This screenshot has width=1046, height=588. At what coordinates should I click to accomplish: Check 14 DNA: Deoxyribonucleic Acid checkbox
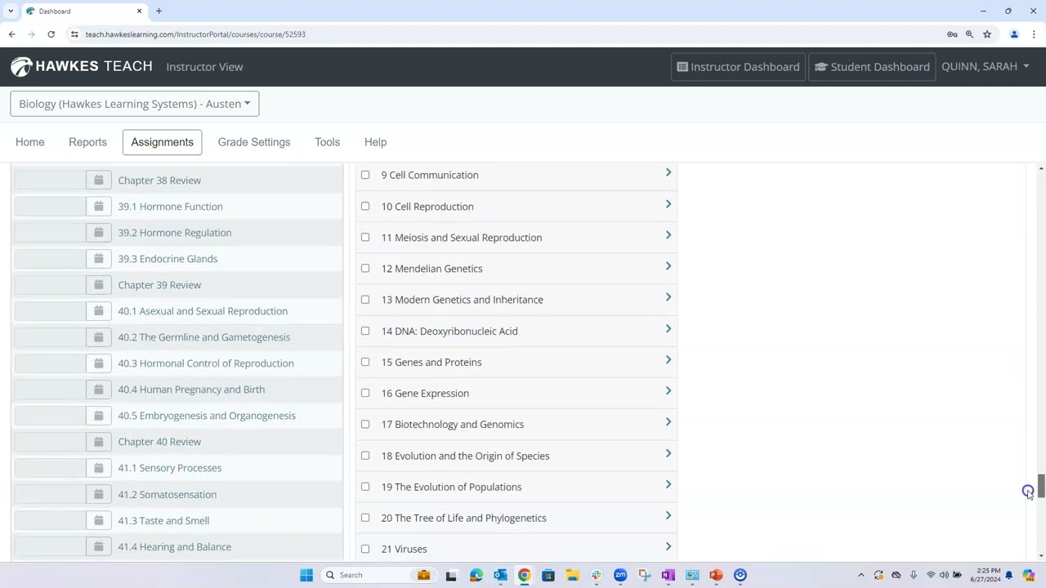point(365,331)
